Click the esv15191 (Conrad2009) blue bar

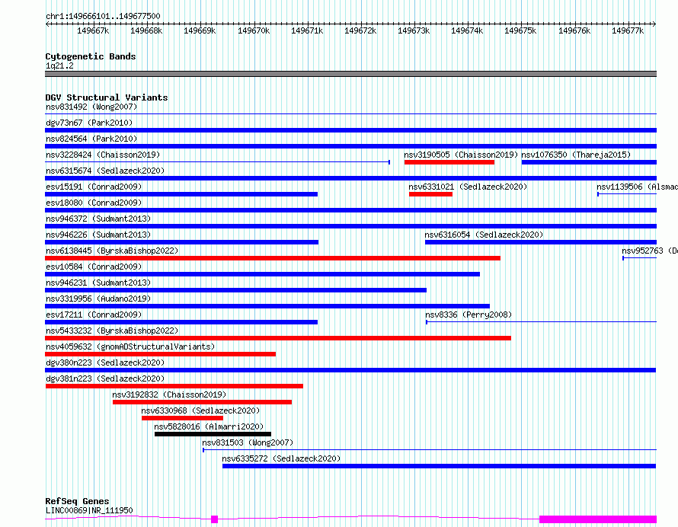181,194
